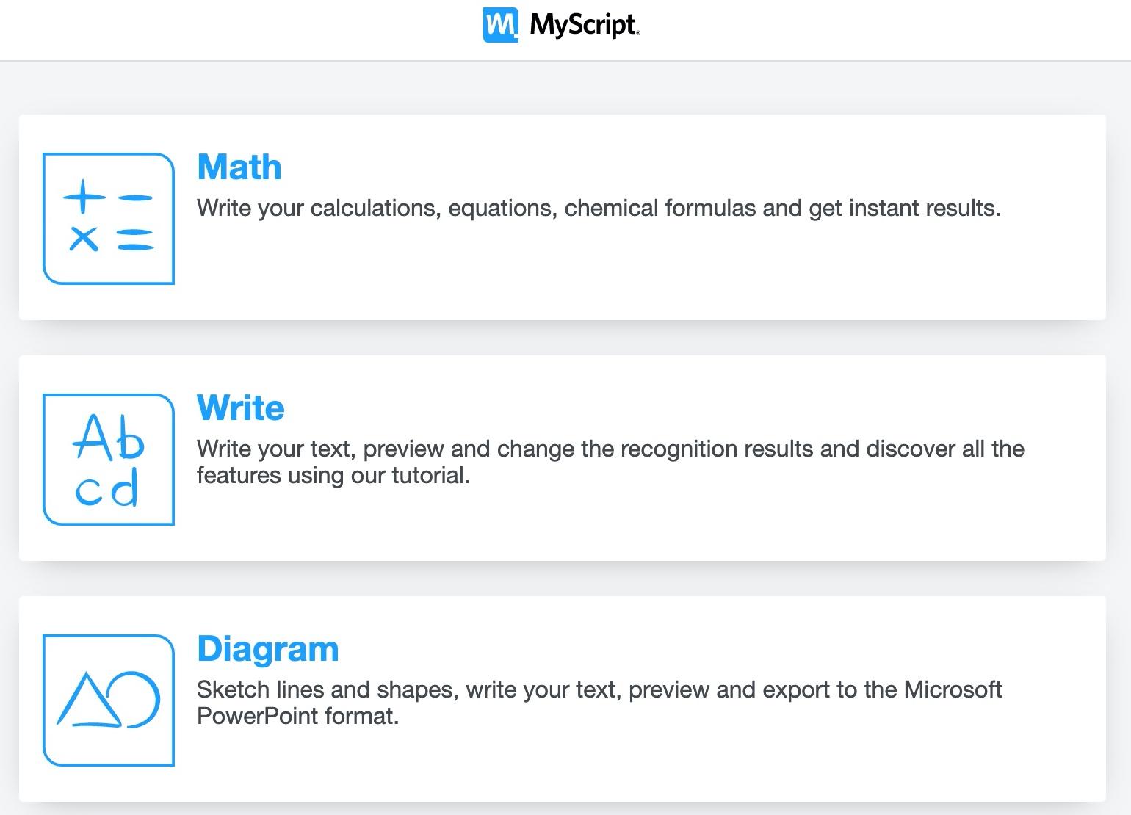Click the equals sign in Math icon
Screen dimensions: 1131x815
(x=135, y=239)
